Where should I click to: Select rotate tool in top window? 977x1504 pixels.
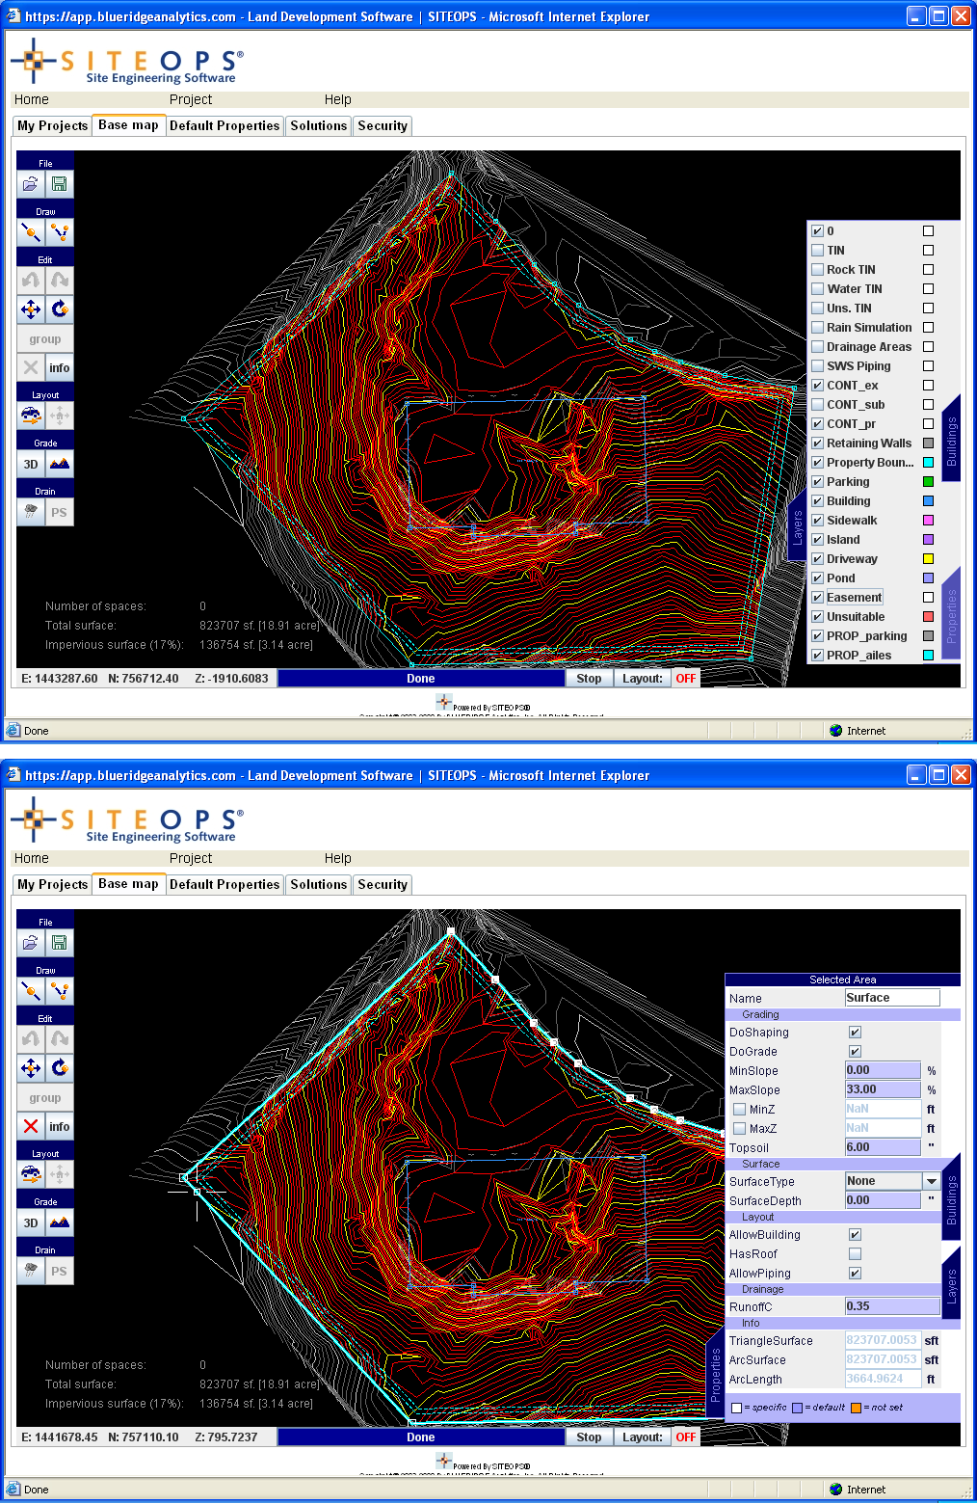(x=59, y=309)
